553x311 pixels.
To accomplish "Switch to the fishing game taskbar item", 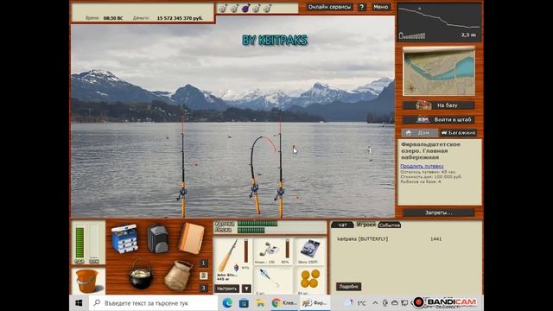I will [315, 303].
